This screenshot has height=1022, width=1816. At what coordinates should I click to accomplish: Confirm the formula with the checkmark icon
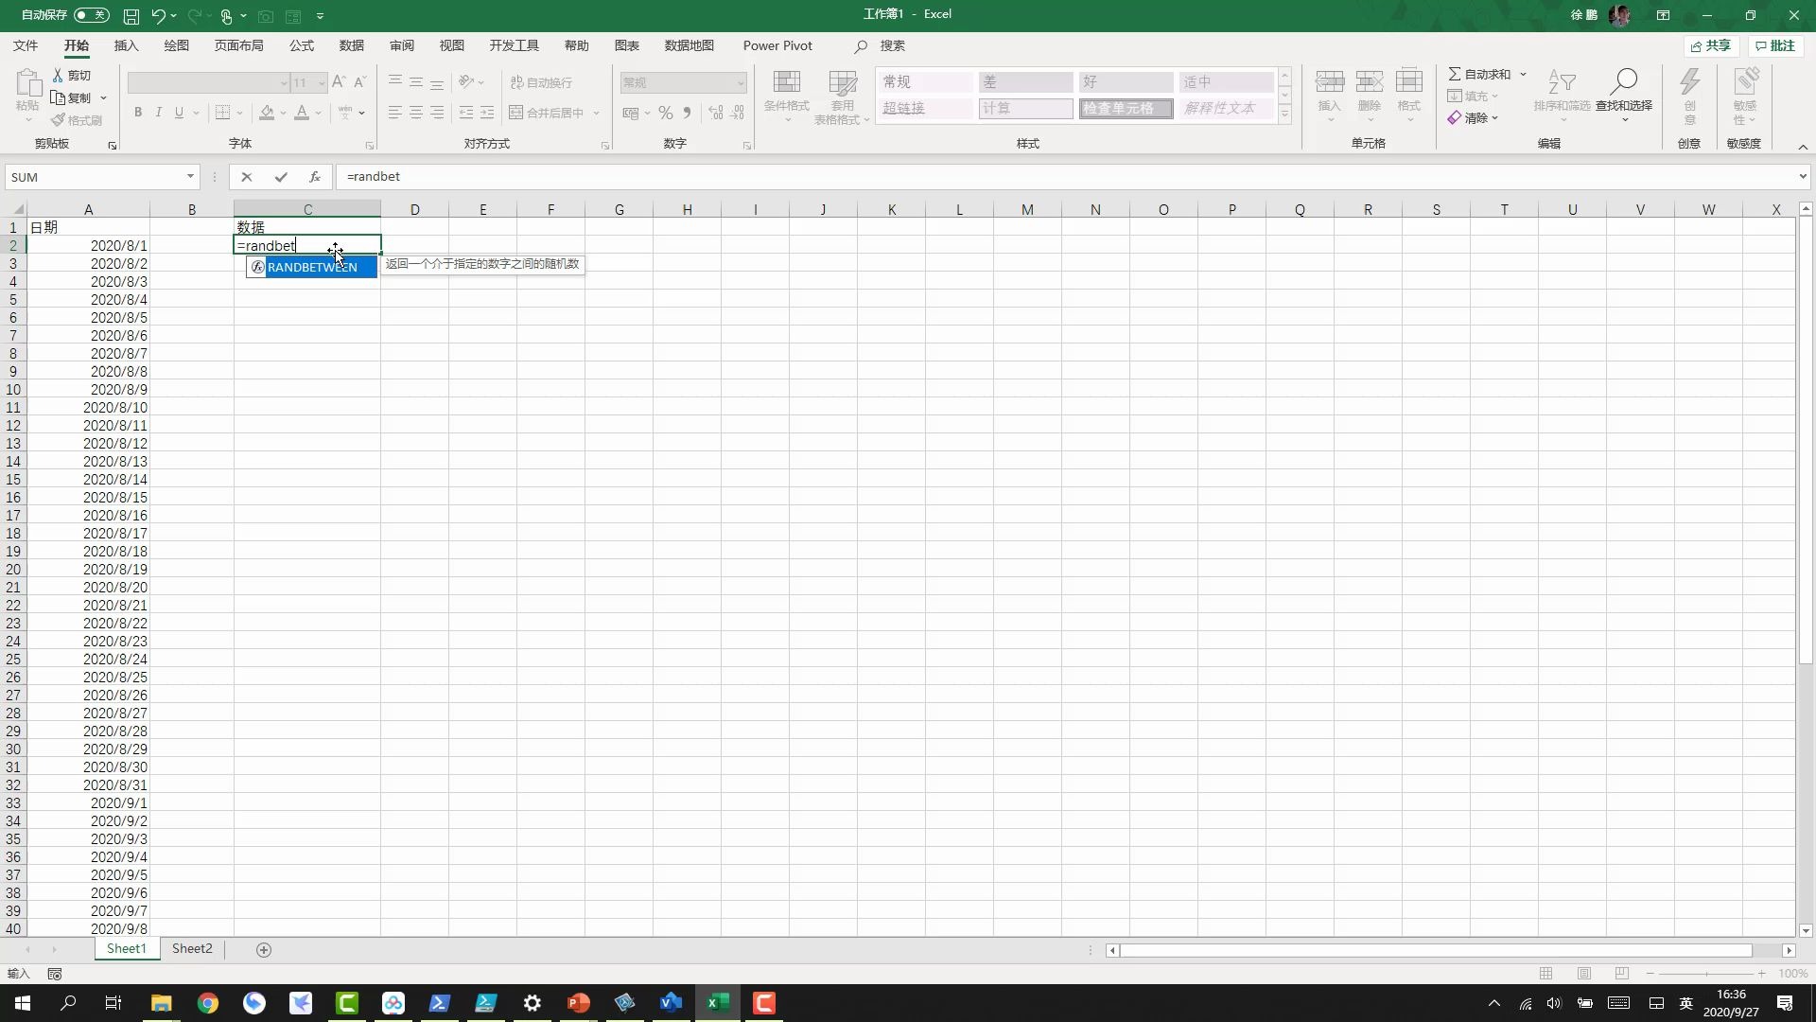(x=280, y=177)
